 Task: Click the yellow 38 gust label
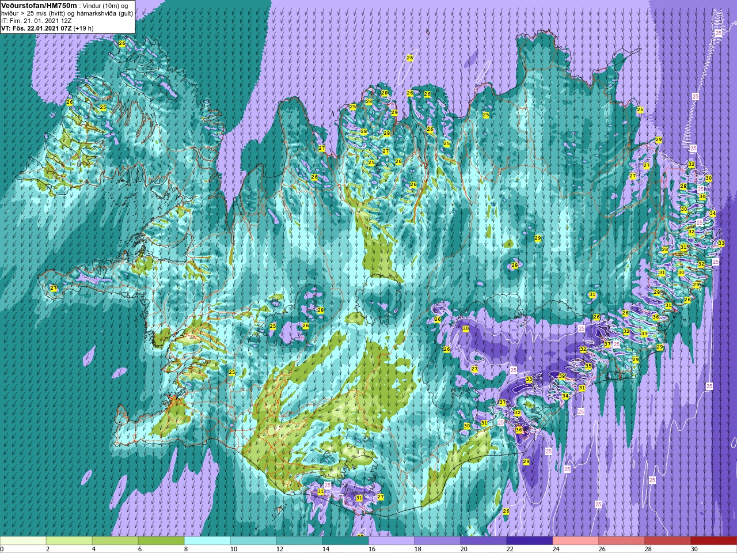coord(562,377)
